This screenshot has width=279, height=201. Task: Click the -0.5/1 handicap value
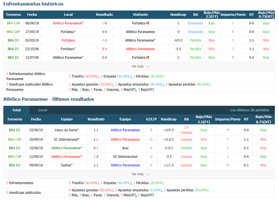click(x=169, y=148)
